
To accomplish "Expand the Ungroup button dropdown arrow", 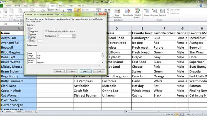I will [x=154, y=17].
